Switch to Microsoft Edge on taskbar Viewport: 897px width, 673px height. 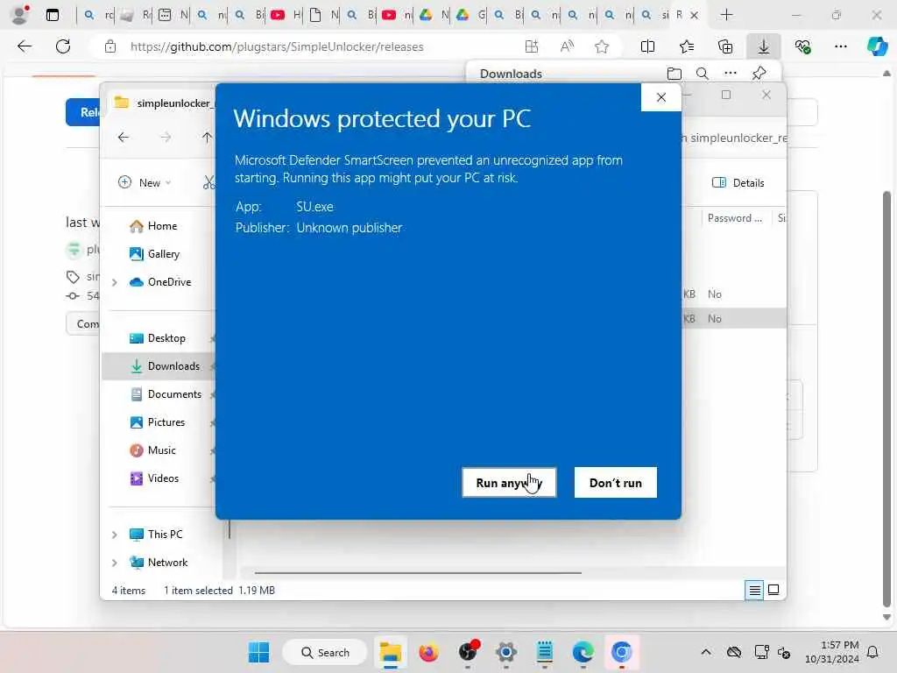[583, 652]
